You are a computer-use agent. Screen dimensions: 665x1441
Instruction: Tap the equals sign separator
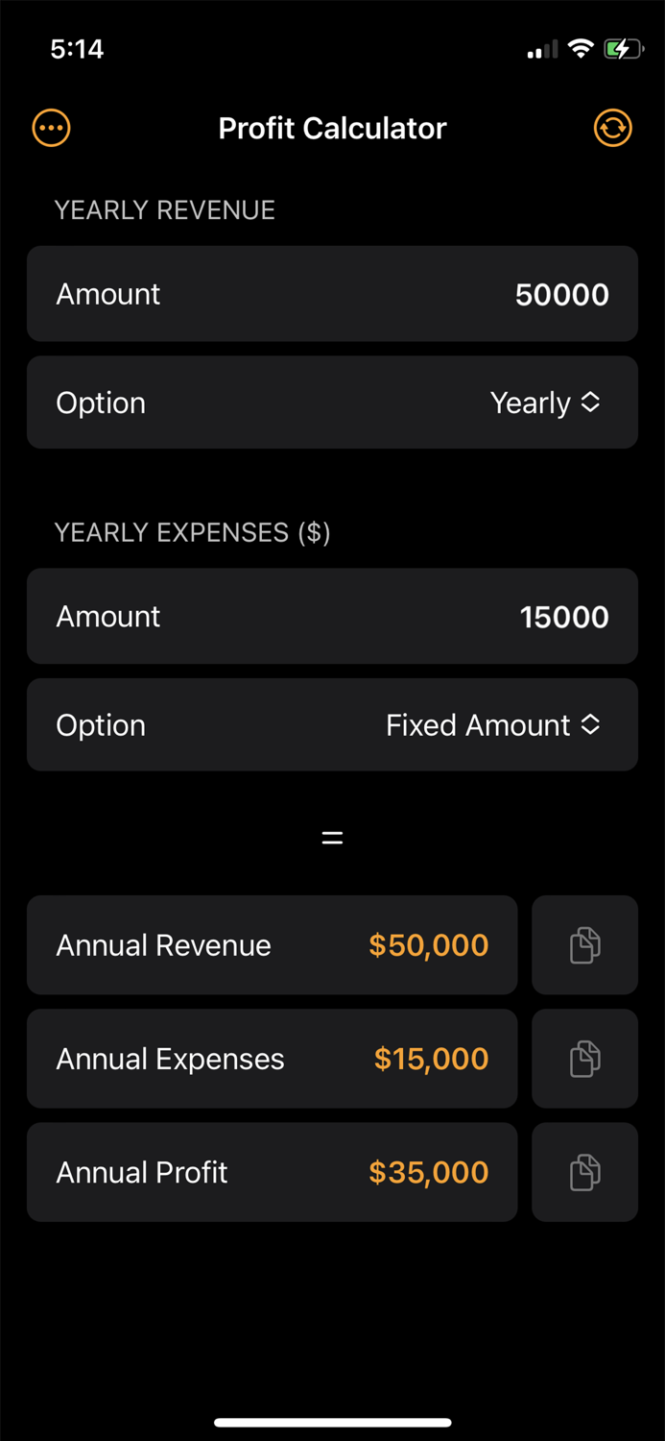(332, 836)
